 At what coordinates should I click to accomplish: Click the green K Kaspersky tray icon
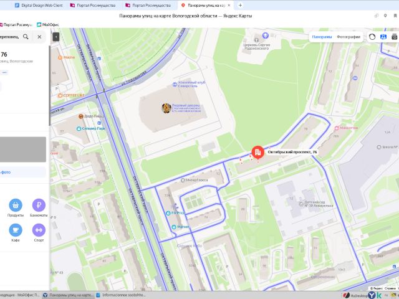pos(379,295)
